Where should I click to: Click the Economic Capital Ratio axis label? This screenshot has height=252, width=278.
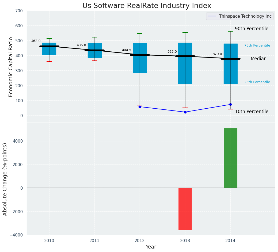tap(11, 67)
